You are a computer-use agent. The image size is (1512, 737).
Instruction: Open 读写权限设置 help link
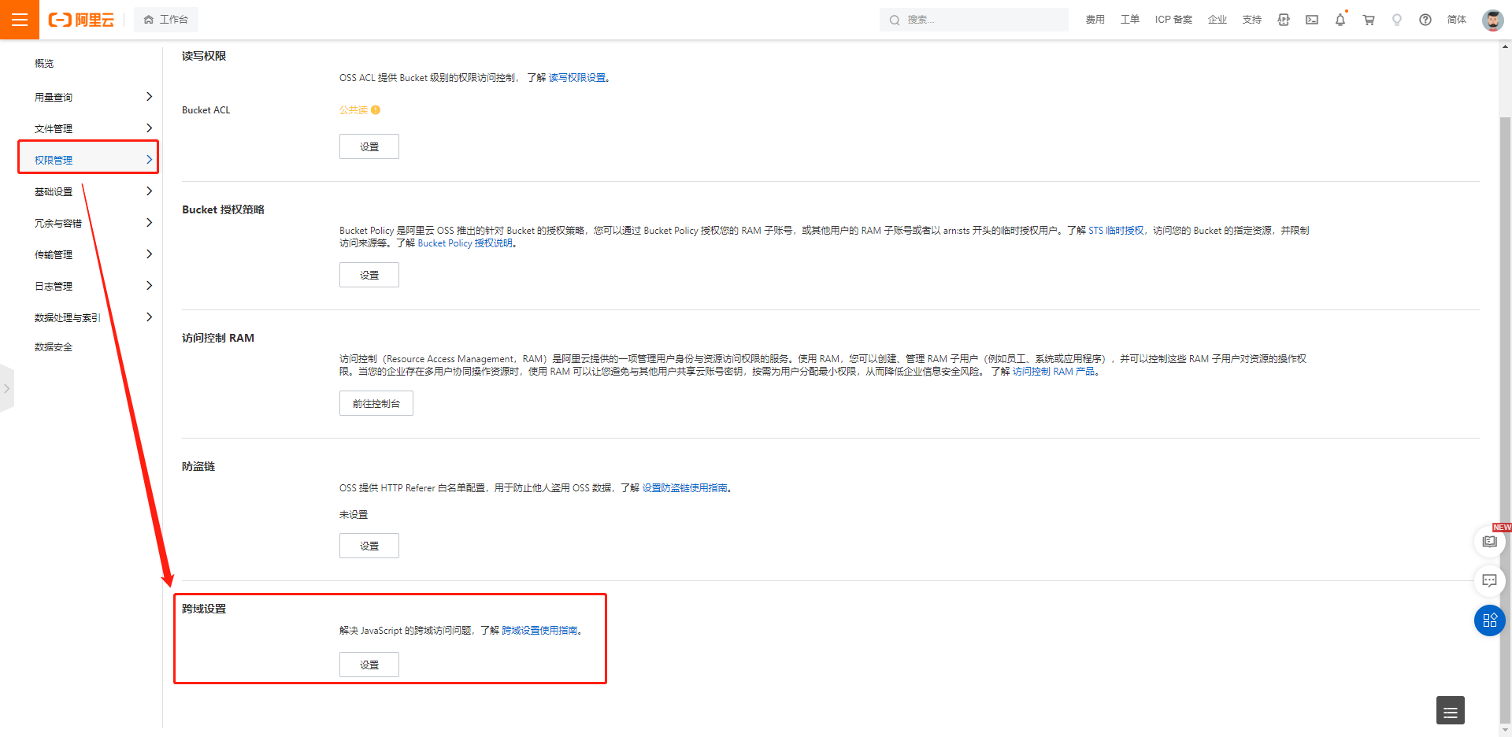coord(577,78)
